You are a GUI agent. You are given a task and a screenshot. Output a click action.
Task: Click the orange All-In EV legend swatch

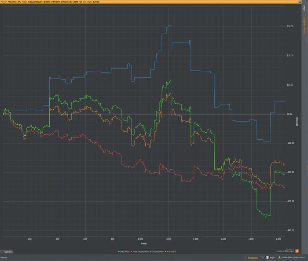(165, 251)
